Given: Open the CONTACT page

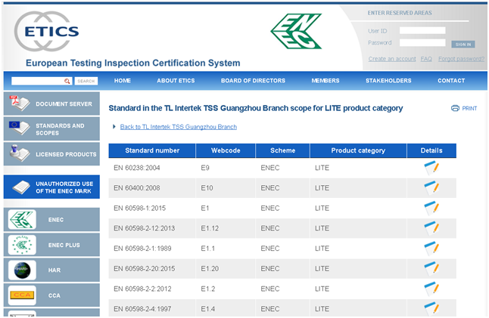Looking at the screenshot, I should coord(451,81).
